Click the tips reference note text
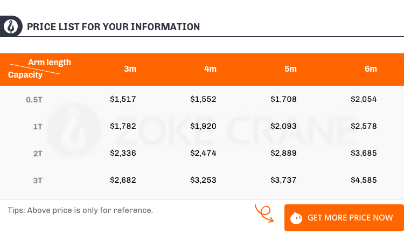Viewport: 404px width, 248px height. pos(80,210)
